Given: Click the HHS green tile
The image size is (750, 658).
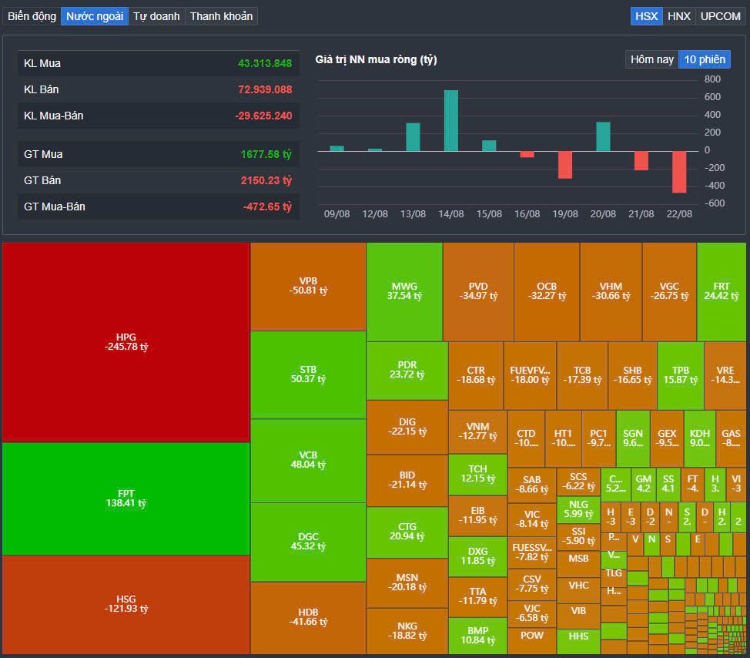Looking at the screenshot, I should (578, 641).
